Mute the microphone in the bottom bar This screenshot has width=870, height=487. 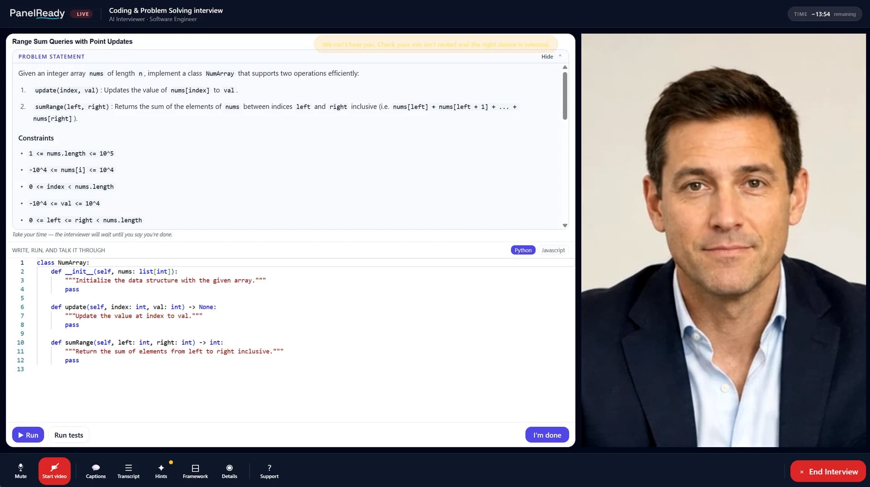click(20, 471)
